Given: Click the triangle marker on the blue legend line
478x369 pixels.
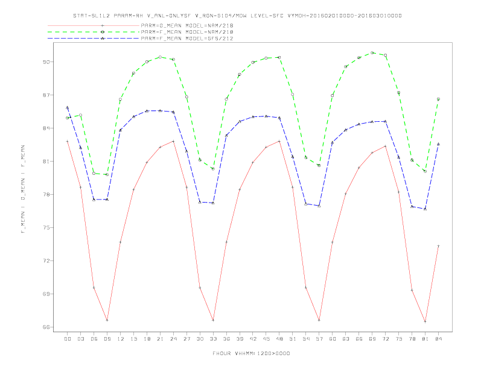Looking at the screenshot, I should point(103,39).
